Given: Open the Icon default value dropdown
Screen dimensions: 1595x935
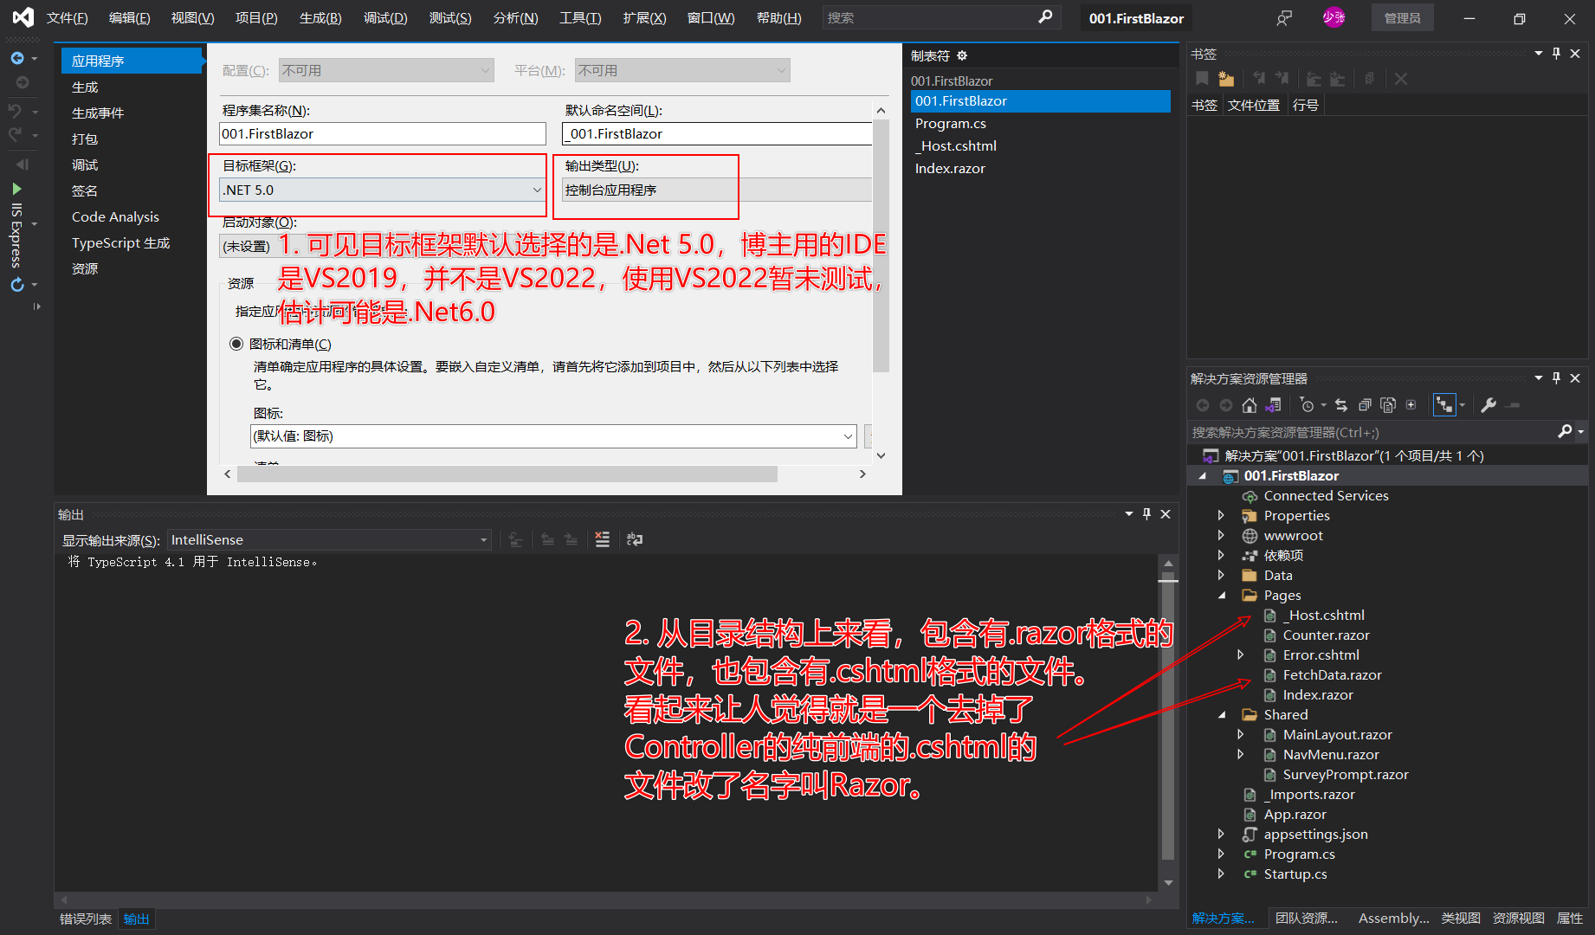Looking at the screenshot, I should pyautogui.click(x=553, y=435).
